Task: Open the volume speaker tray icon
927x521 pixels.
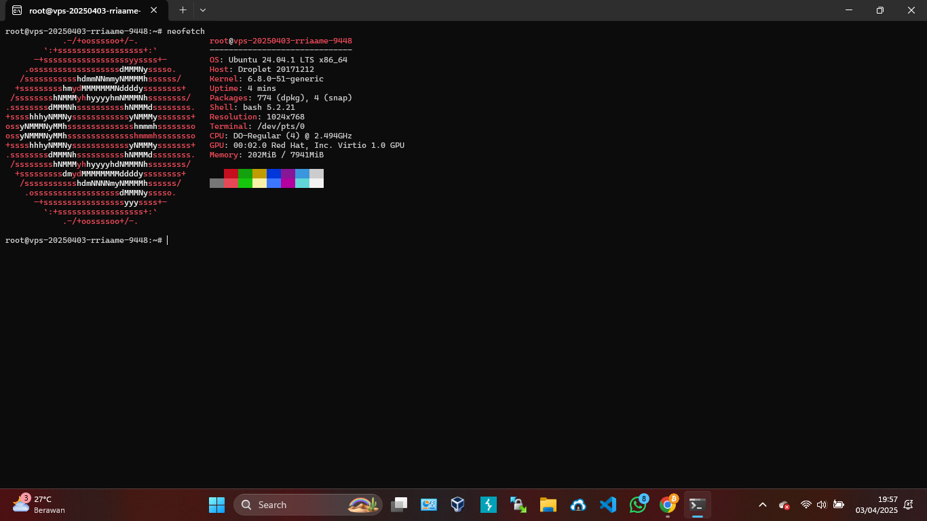Action: tap(822, 505)
